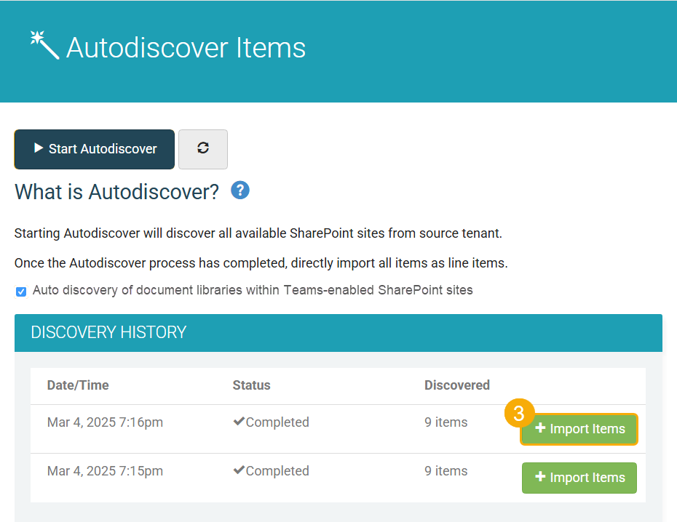Select the Mar 4, 2025 7:16pm entry
Viewport: 677px width, 522px height.
[x=105, y=422]
